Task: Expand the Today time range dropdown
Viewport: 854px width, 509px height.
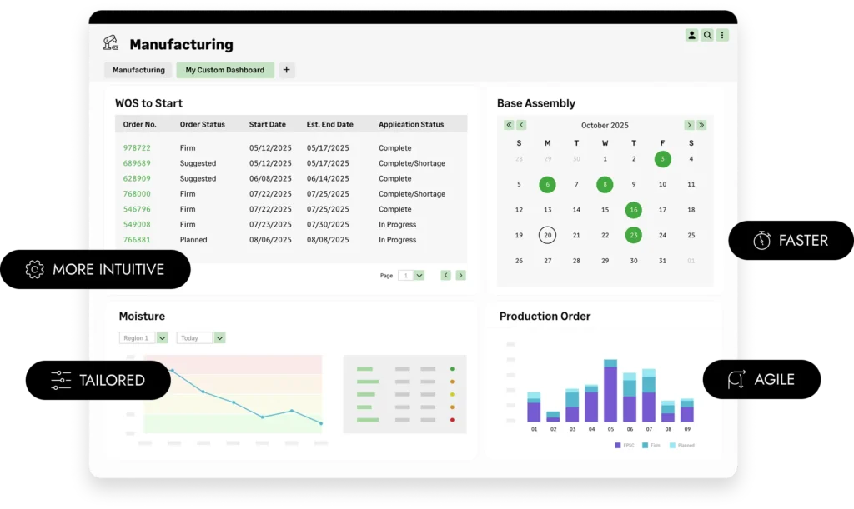Action: (219, 338)
